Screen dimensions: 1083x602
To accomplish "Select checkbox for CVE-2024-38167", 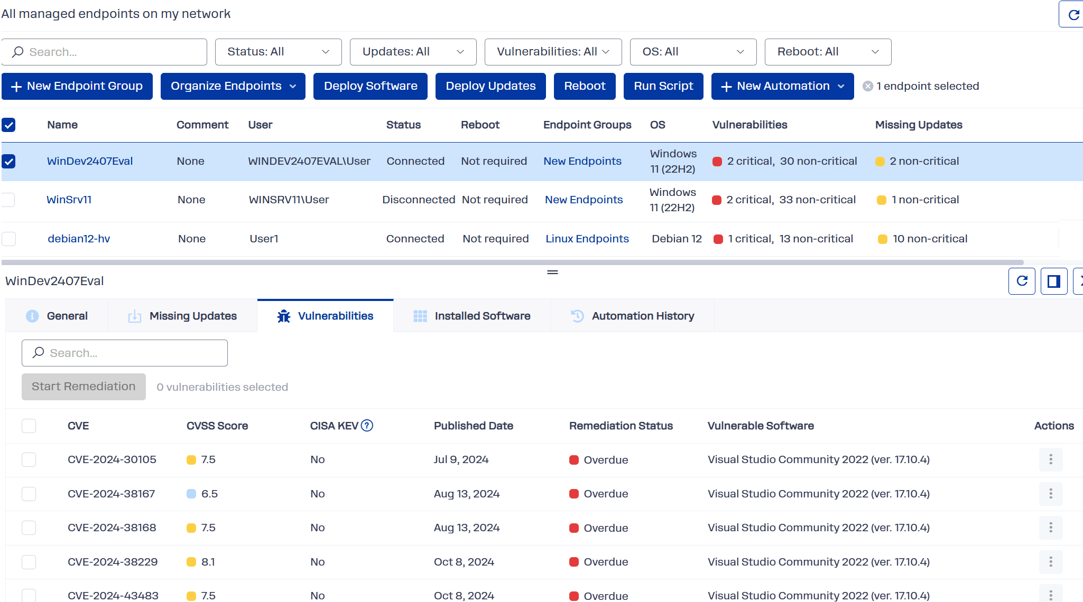I will click(x=29, y=494).
